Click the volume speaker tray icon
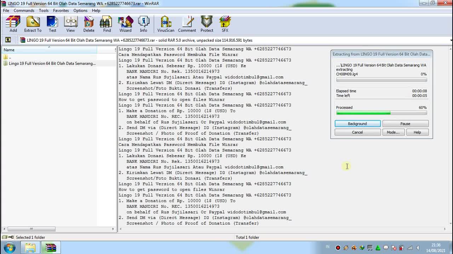The height and width of the screenshot is (254, 453). click(418, 248)
